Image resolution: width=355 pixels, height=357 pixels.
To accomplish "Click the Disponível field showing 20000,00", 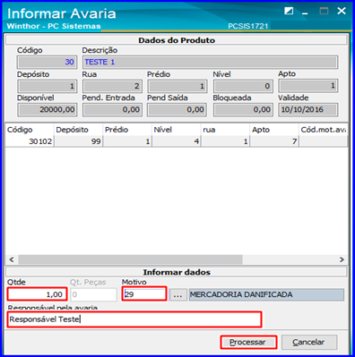I will (x=47, y=110).
